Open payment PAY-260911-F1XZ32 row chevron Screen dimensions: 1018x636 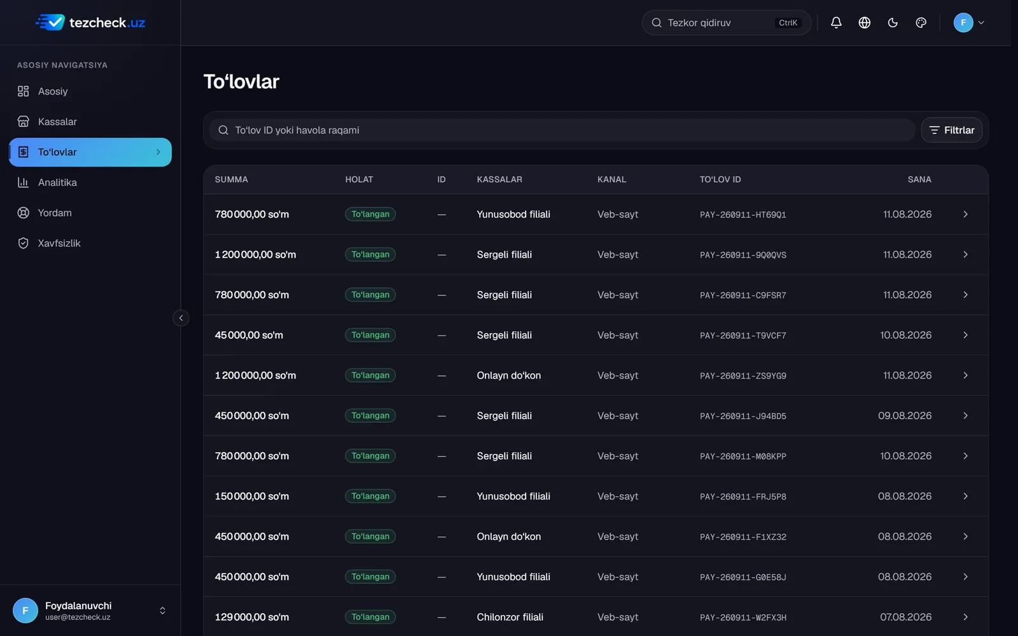pyautogui.click(x=965, y=537)
